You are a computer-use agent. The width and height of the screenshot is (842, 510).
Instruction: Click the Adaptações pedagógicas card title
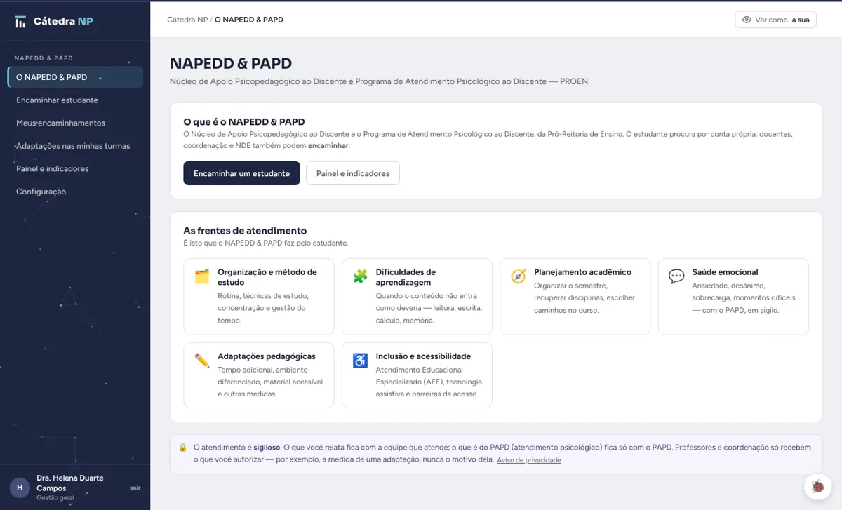[x=267, y=356]
